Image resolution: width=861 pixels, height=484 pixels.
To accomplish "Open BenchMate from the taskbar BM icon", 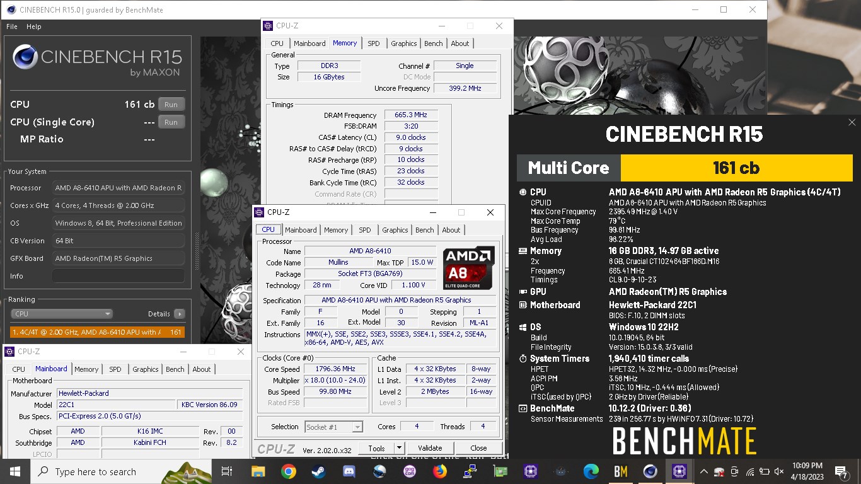I will click(620, 471).
